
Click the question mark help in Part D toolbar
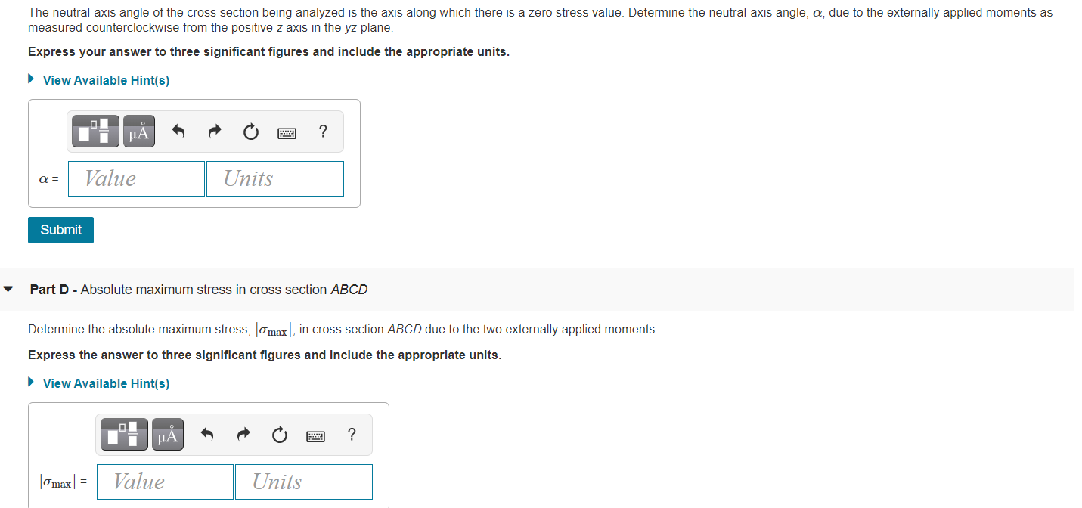pos(351,434)
